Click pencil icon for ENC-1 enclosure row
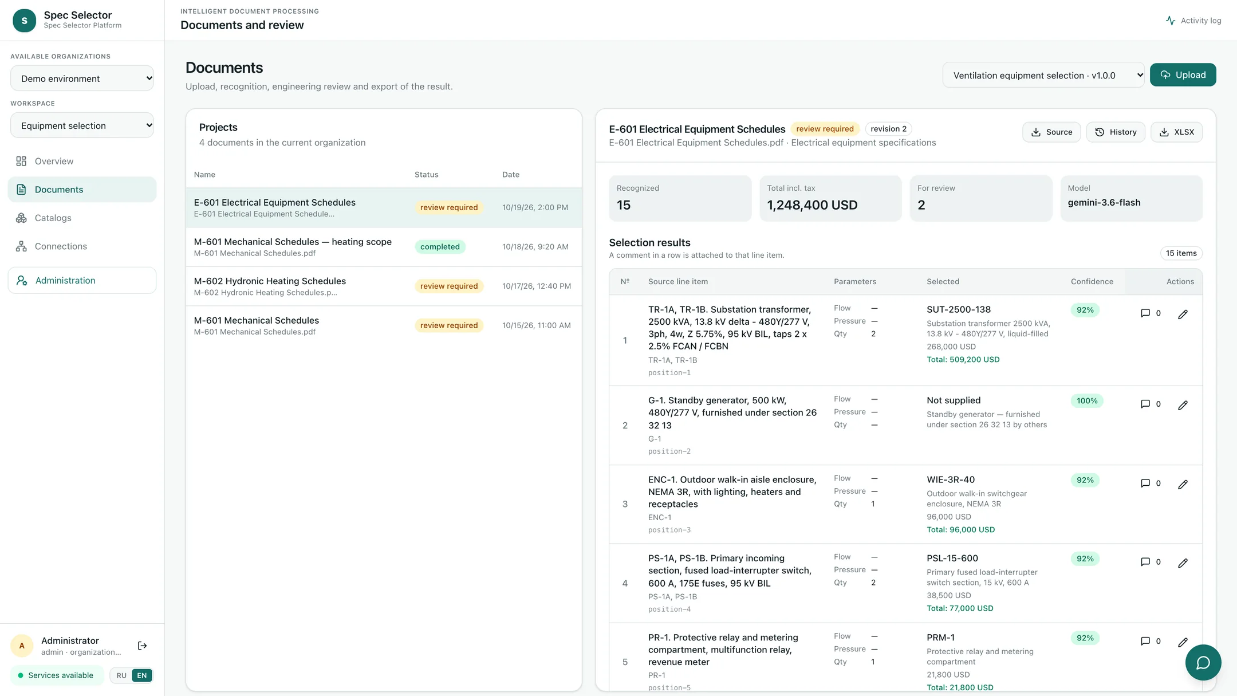 pyautogui.click(x=1183, y=484)
